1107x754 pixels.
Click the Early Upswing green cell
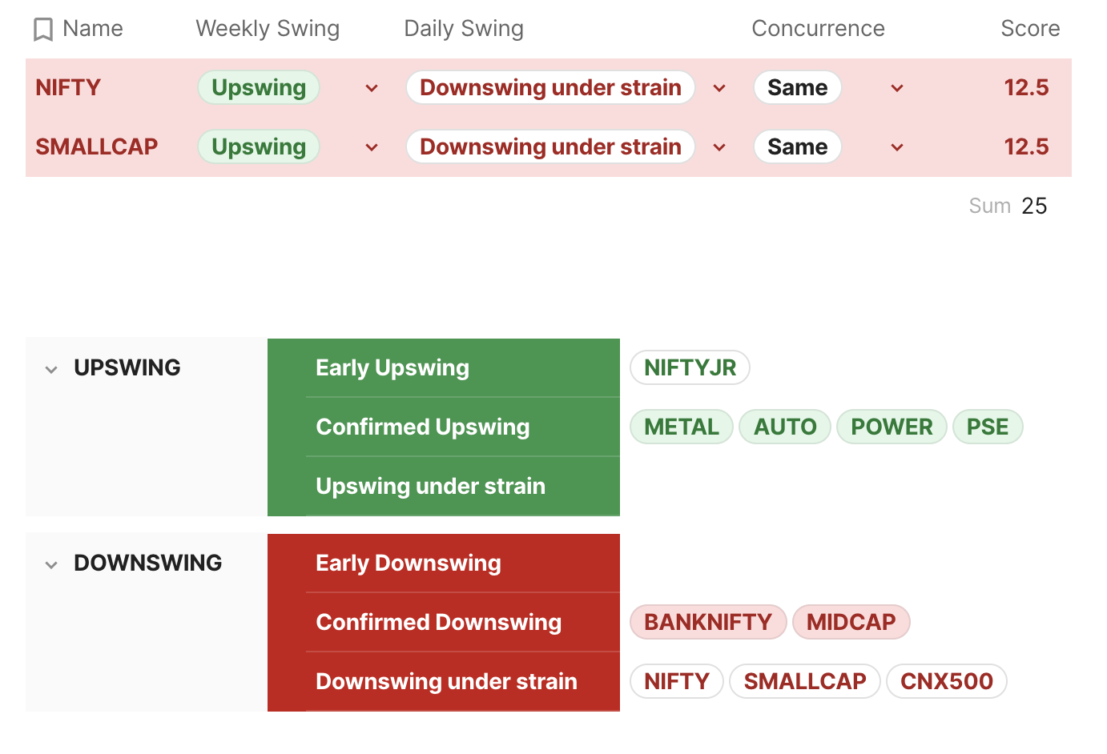[392, 367]
